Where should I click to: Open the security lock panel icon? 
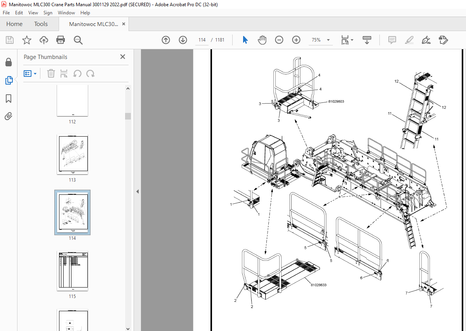point(9,62)
